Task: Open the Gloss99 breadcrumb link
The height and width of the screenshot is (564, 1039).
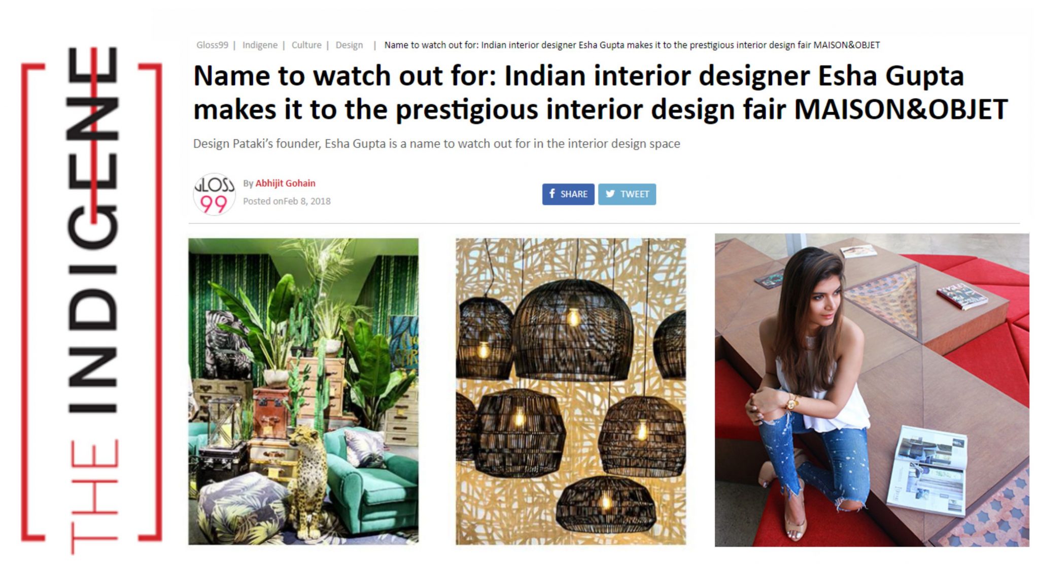Action: (x=212, y=45)
